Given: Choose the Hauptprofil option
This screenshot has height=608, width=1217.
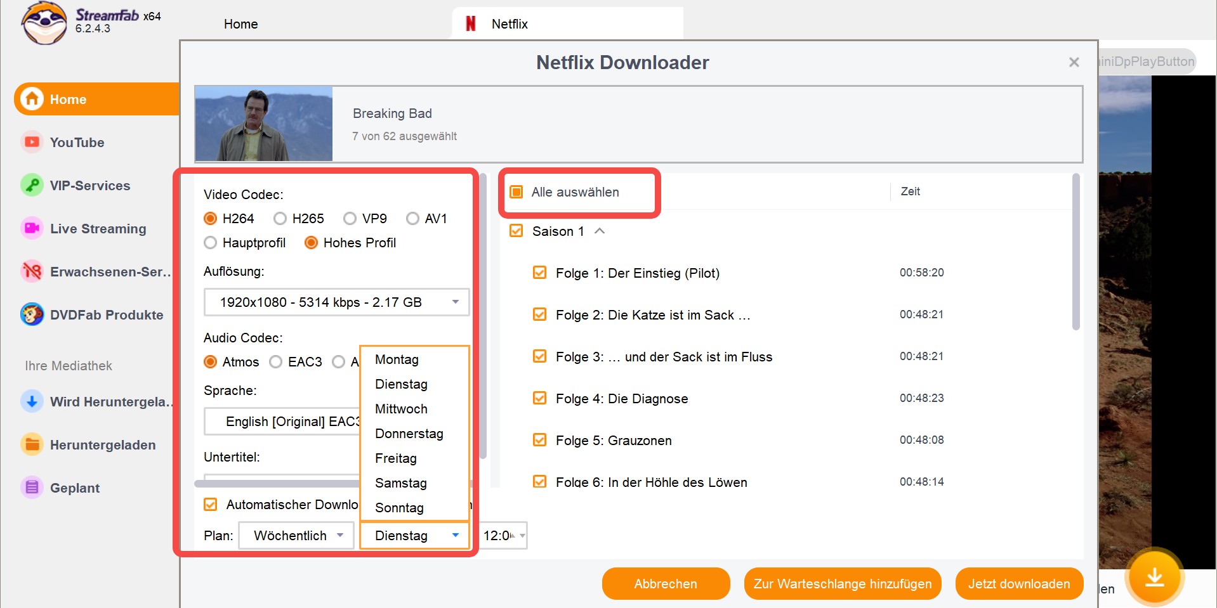Looking at the screenshot, I should point(211,243).
